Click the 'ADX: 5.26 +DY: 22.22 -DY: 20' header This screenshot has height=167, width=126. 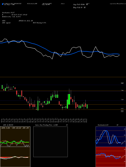(x=15, y=128)
